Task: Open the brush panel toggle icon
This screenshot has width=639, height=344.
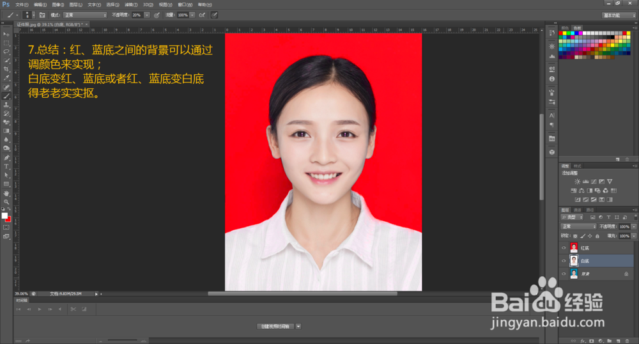Action: coord(42,15)
